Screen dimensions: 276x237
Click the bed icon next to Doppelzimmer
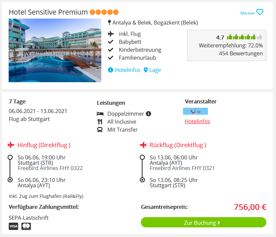click(100, 114)
